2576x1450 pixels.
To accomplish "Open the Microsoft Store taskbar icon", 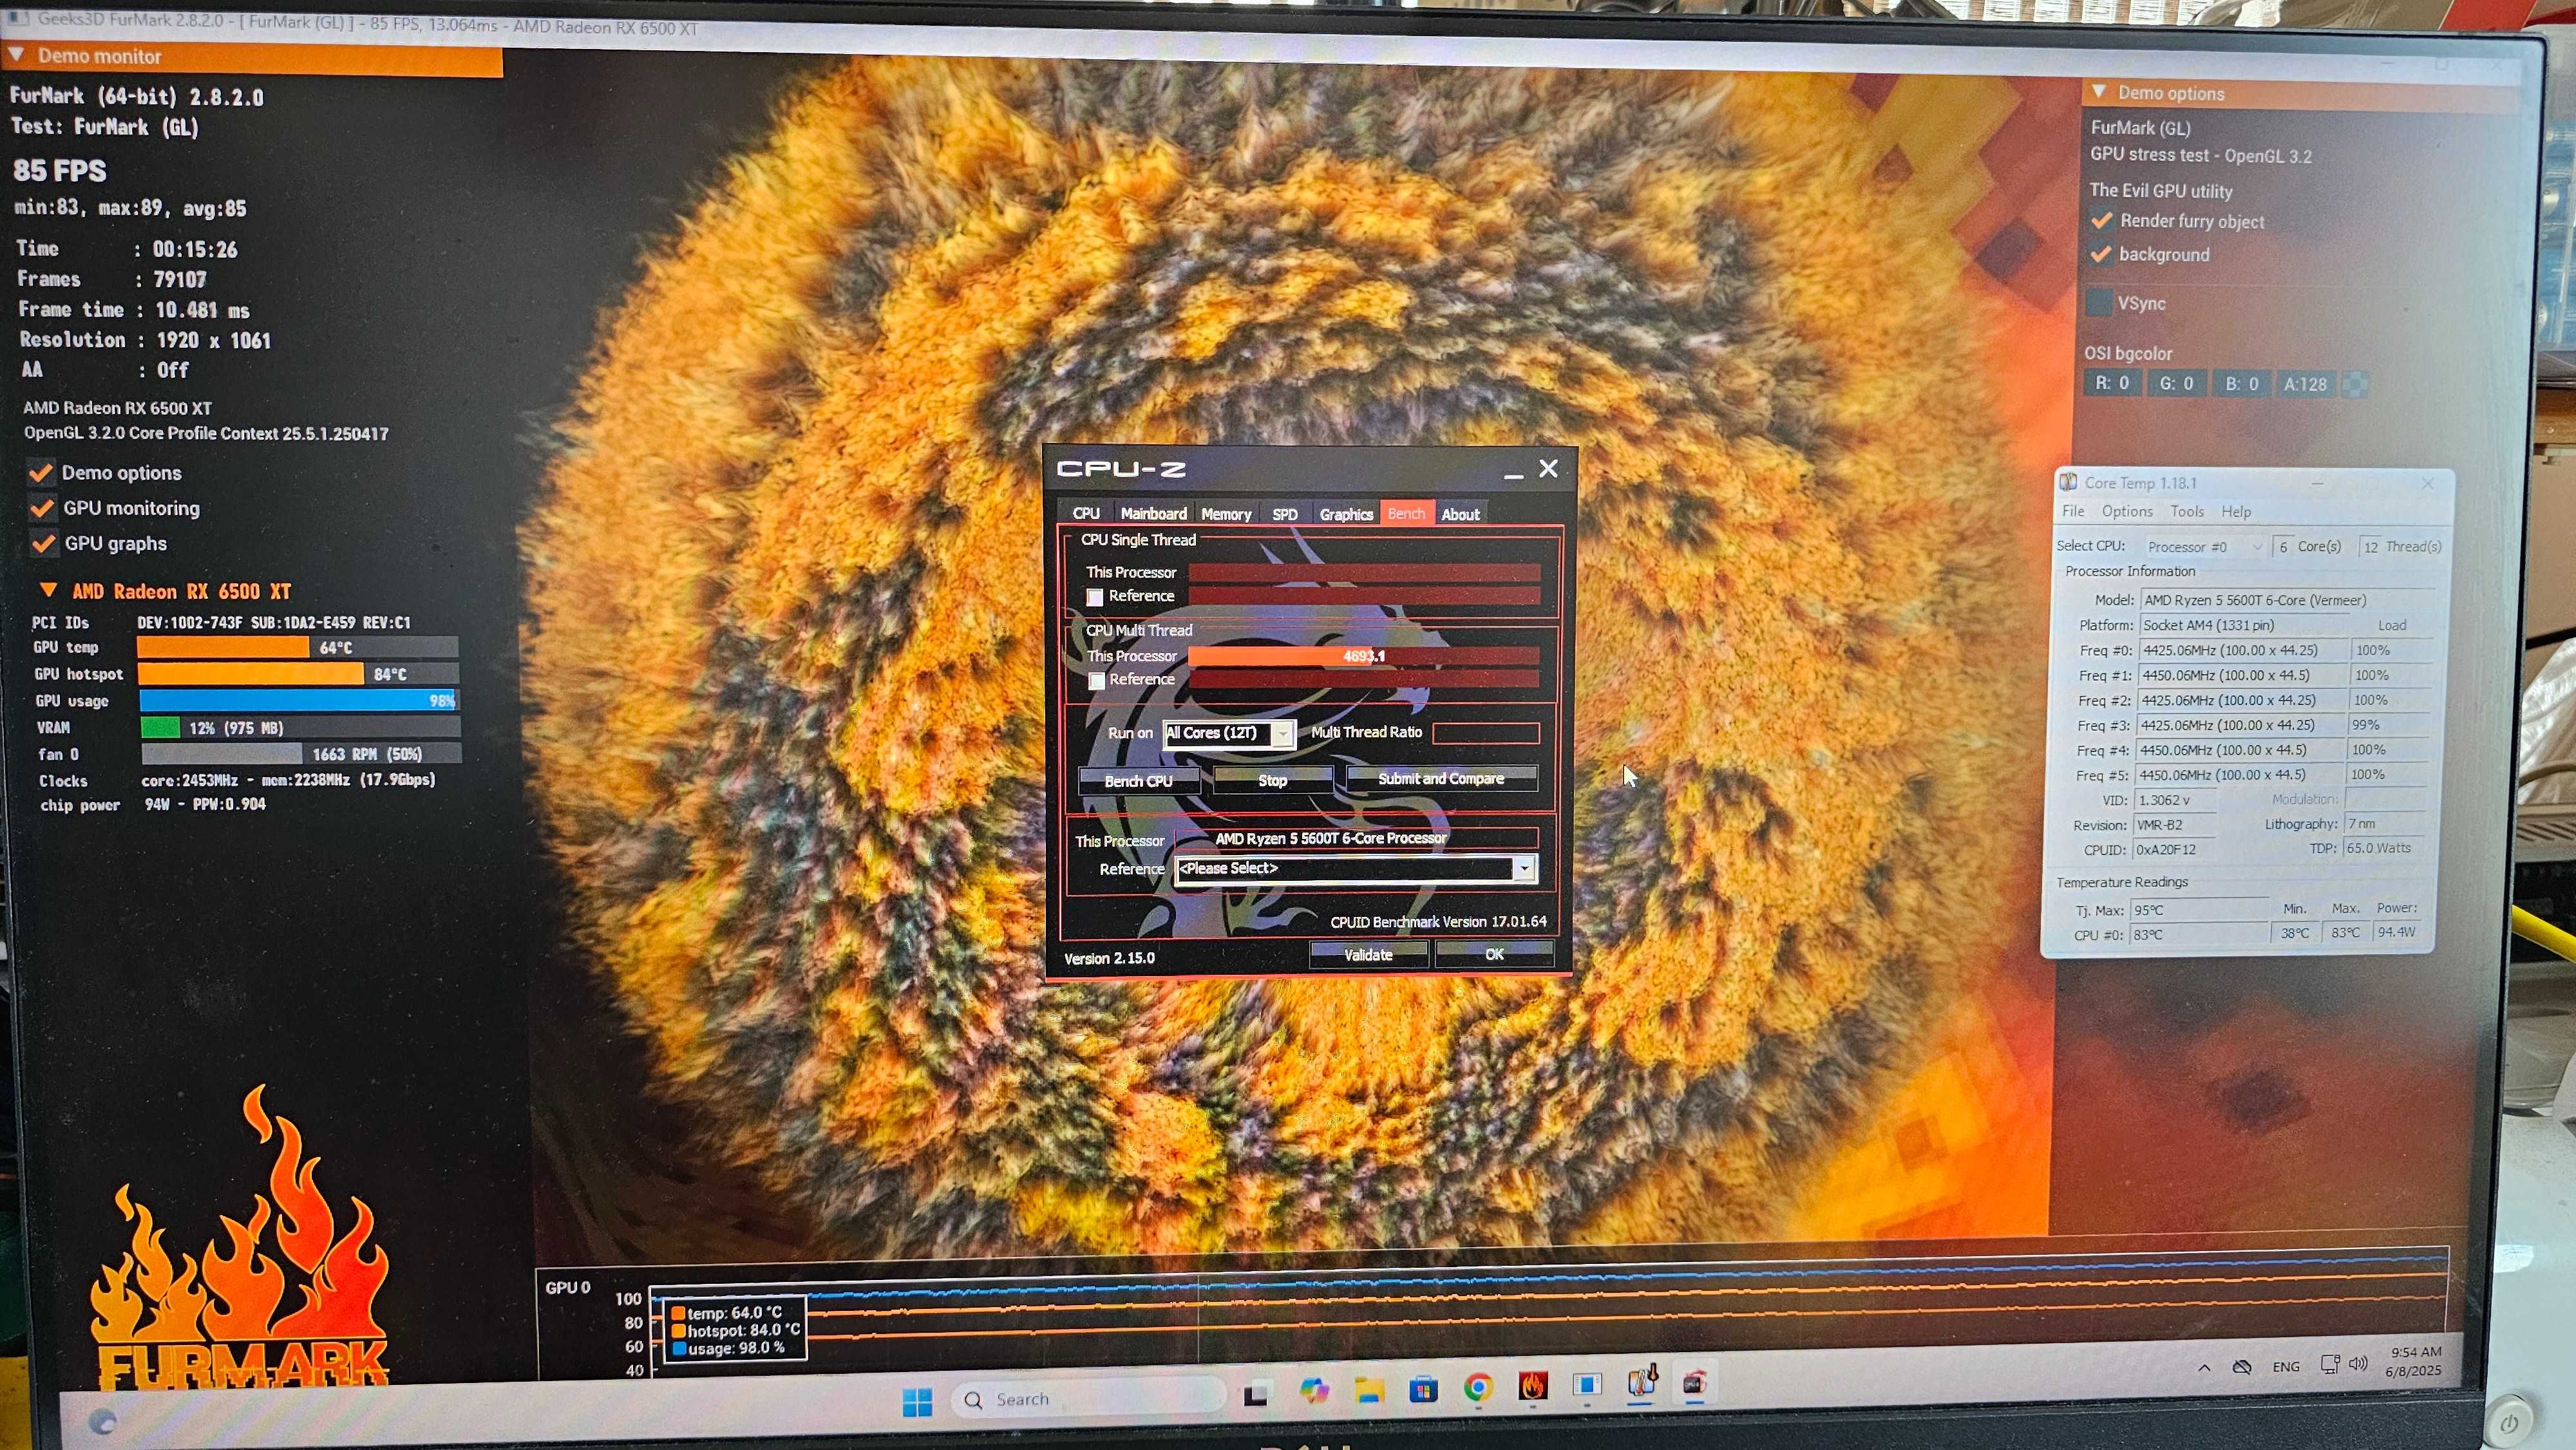I will click(x=1423, y=1388).
